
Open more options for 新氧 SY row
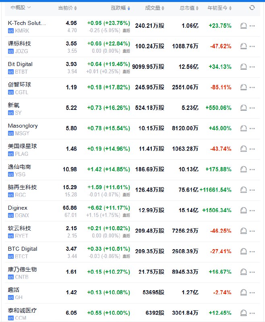pos(252,108)
